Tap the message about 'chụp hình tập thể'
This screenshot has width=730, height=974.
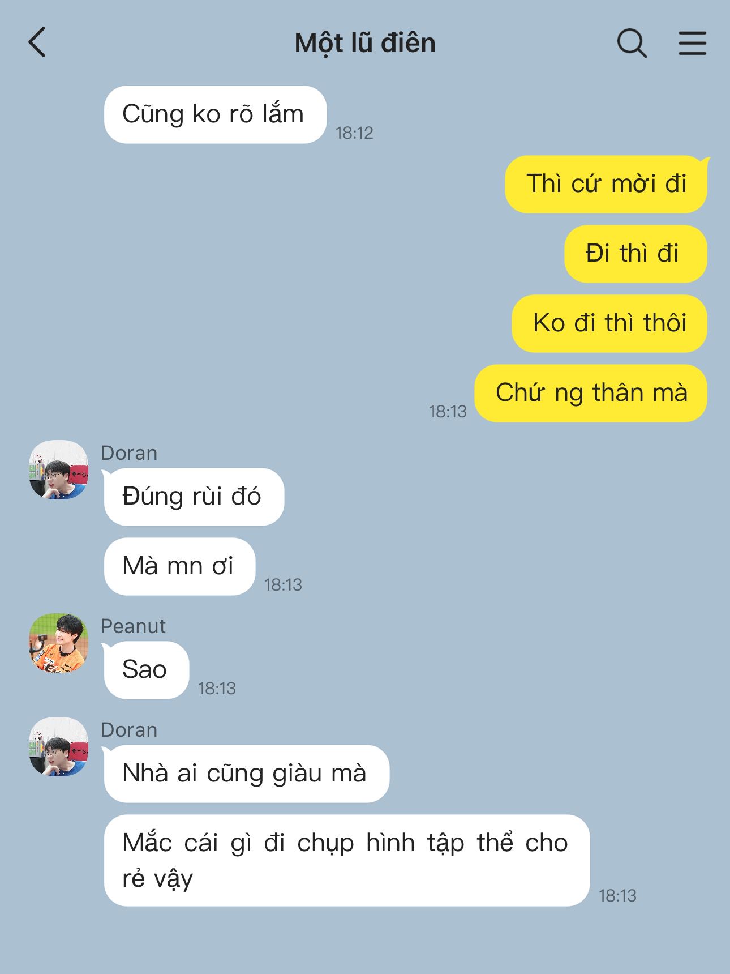(x=347, y=860)
